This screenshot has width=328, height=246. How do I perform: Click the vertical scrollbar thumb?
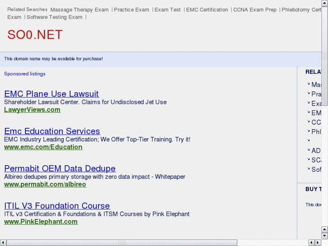pos(324,56)
